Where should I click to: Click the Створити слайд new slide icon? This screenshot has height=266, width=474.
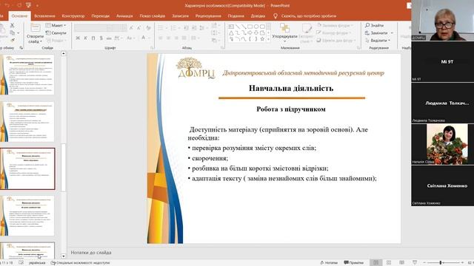[x=36, y=28]
